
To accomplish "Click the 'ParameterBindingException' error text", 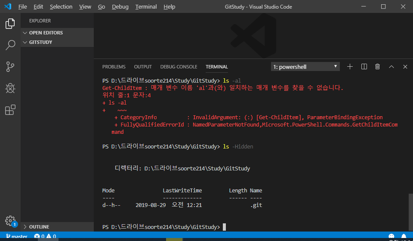I will tap(345, 117).
